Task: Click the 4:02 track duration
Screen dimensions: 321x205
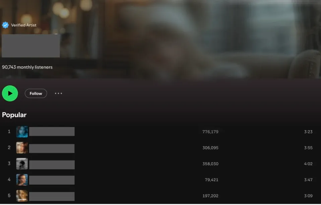Action: coord(308,164)
